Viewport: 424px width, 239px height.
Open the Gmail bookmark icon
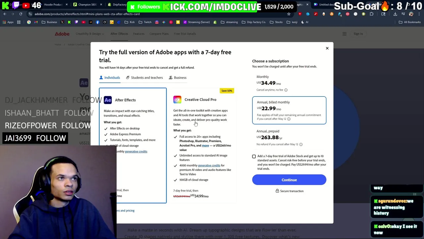pos(36,22)
